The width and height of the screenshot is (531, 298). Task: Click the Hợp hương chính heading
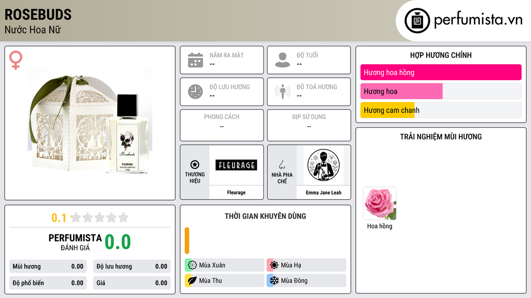pyautogui.click(x=441, y=55)
